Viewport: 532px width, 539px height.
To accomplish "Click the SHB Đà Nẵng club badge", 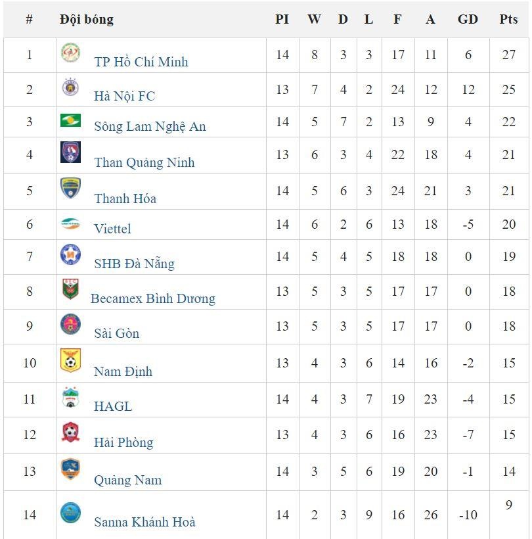I will point(70,254).
